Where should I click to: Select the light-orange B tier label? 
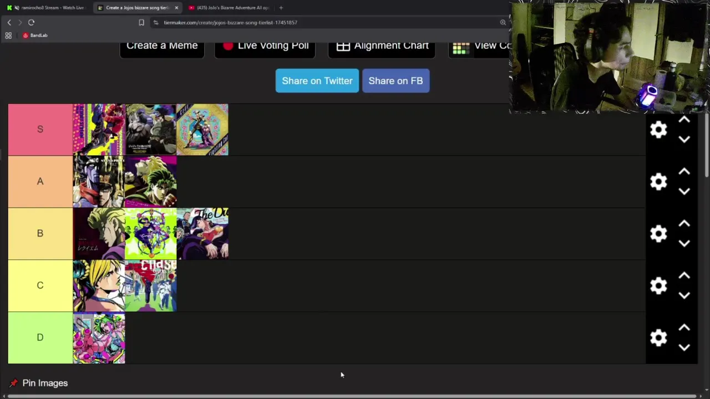(x=40, y=233)
